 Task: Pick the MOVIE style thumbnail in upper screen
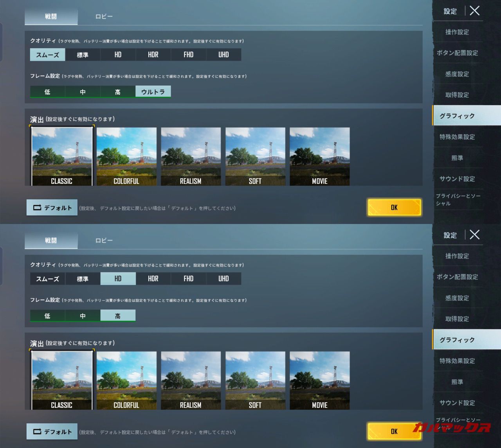coord(319,156)
